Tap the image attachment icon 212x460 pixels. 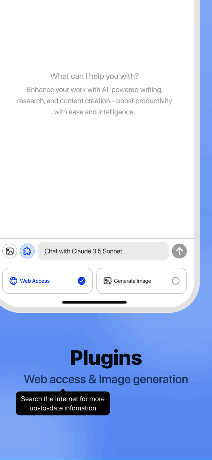[10, 251]
